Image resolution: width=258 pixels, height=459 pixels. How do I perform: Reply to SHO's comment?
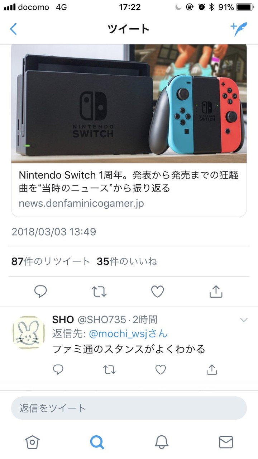click(x=58, y=369)
